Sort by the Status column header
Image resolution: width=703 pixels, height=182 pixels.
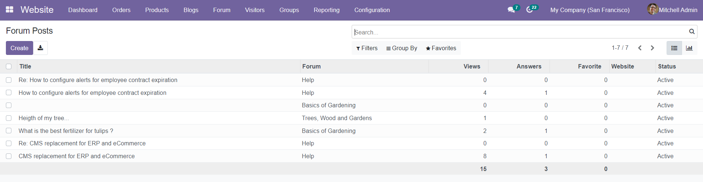click(x=679, y=66)
